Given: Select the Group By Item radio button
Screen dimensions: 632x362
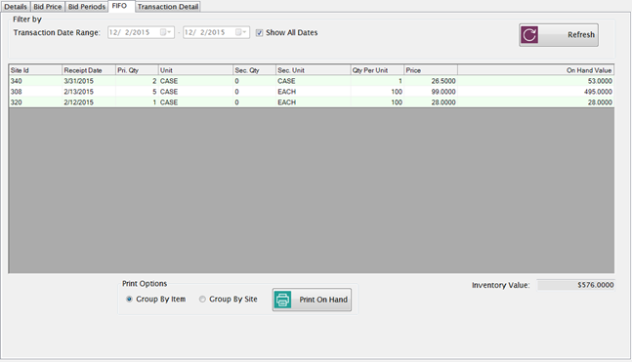Looking at the screenshot, I should 129,300.
